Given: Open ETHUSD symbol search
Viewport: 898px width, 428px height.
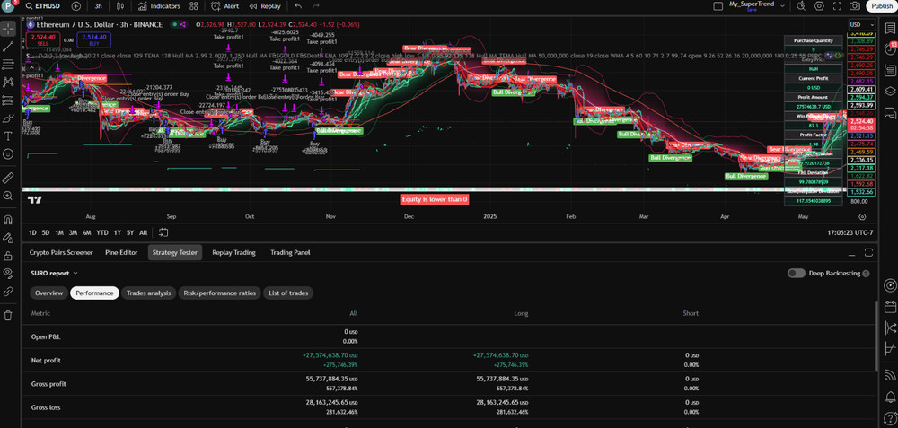Looking at the screenshot, I should point(43,6).
